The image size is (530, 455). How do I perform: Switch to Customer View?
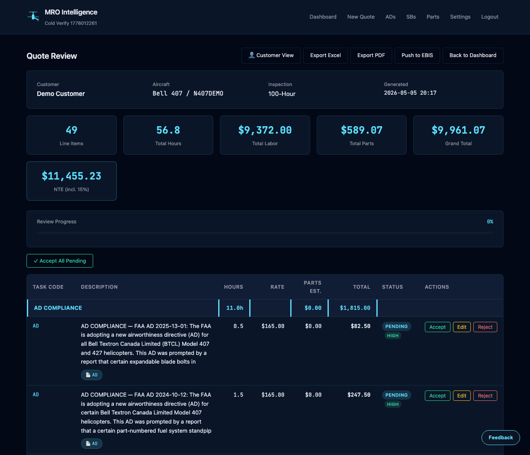click(x=271, y=55)
